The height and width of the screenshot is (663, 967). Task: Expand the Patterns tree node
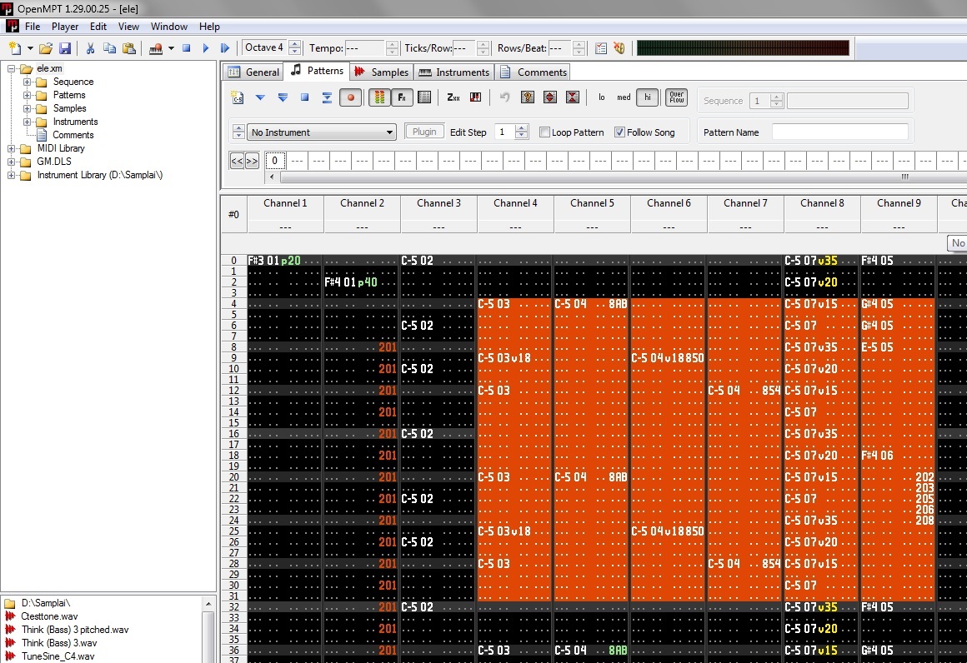[28, 95]
